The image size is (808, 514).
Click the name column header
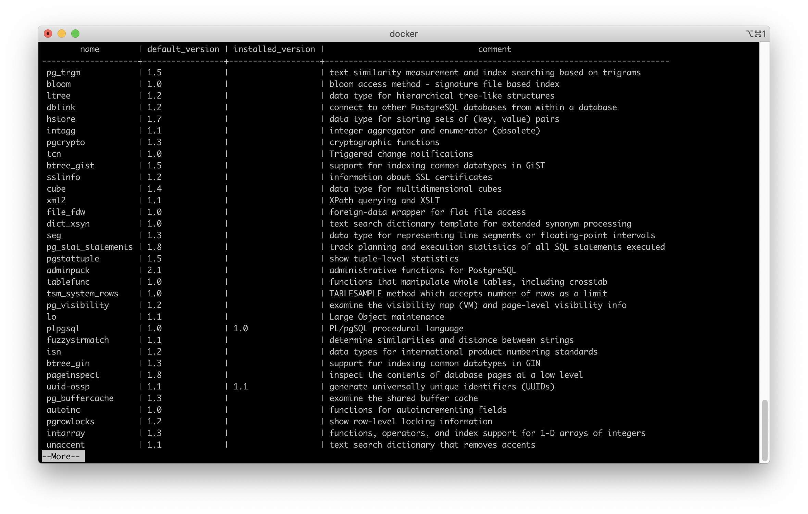coord(90,49)
